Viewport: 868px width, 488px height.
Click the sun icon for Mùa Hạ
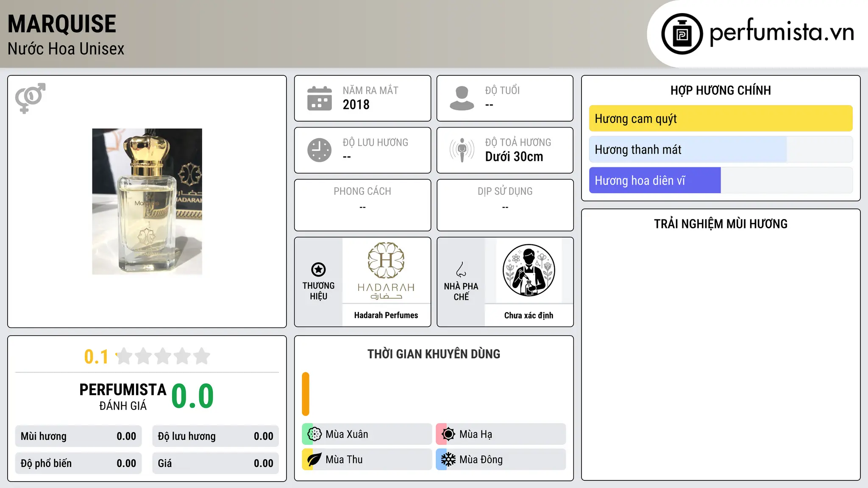[x=448, y=434]
